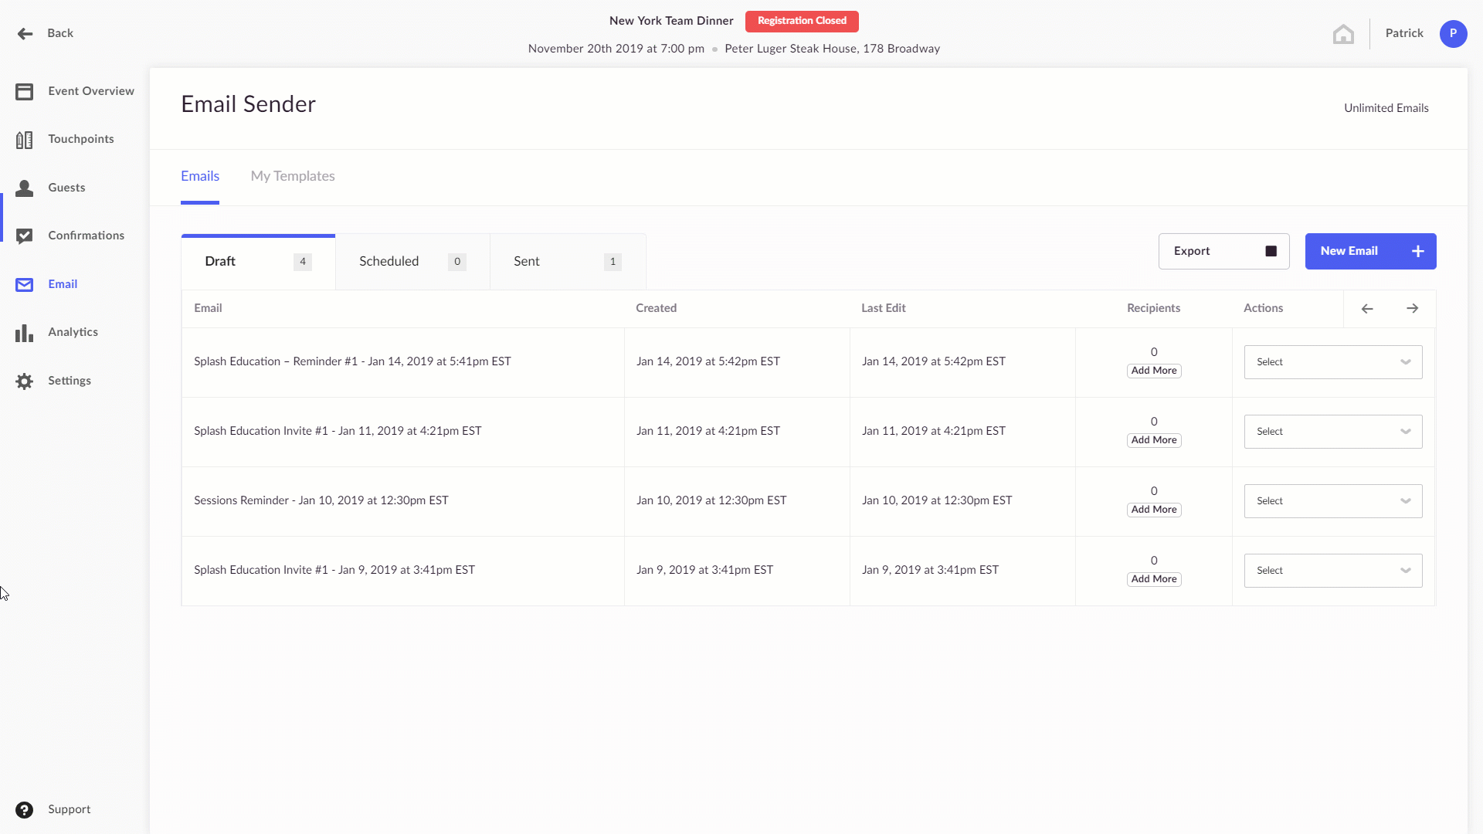Click the plus icon on New Email
1483x834 pixels.
[1418, 252]
